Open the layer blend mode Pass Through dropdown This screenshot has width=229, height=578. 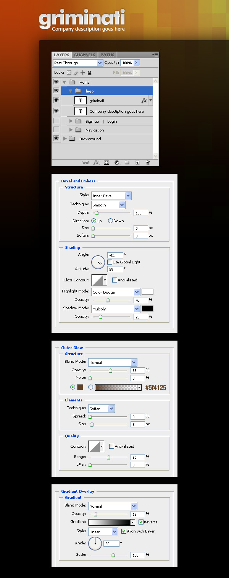[x=78, y=63]
